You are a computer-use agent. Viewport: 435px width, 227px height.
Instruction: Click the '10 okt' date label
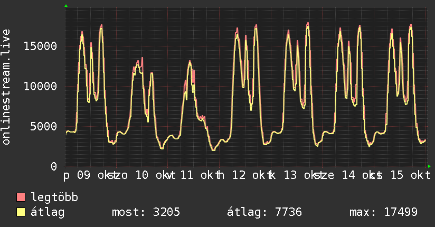click(x=152, y=175)
